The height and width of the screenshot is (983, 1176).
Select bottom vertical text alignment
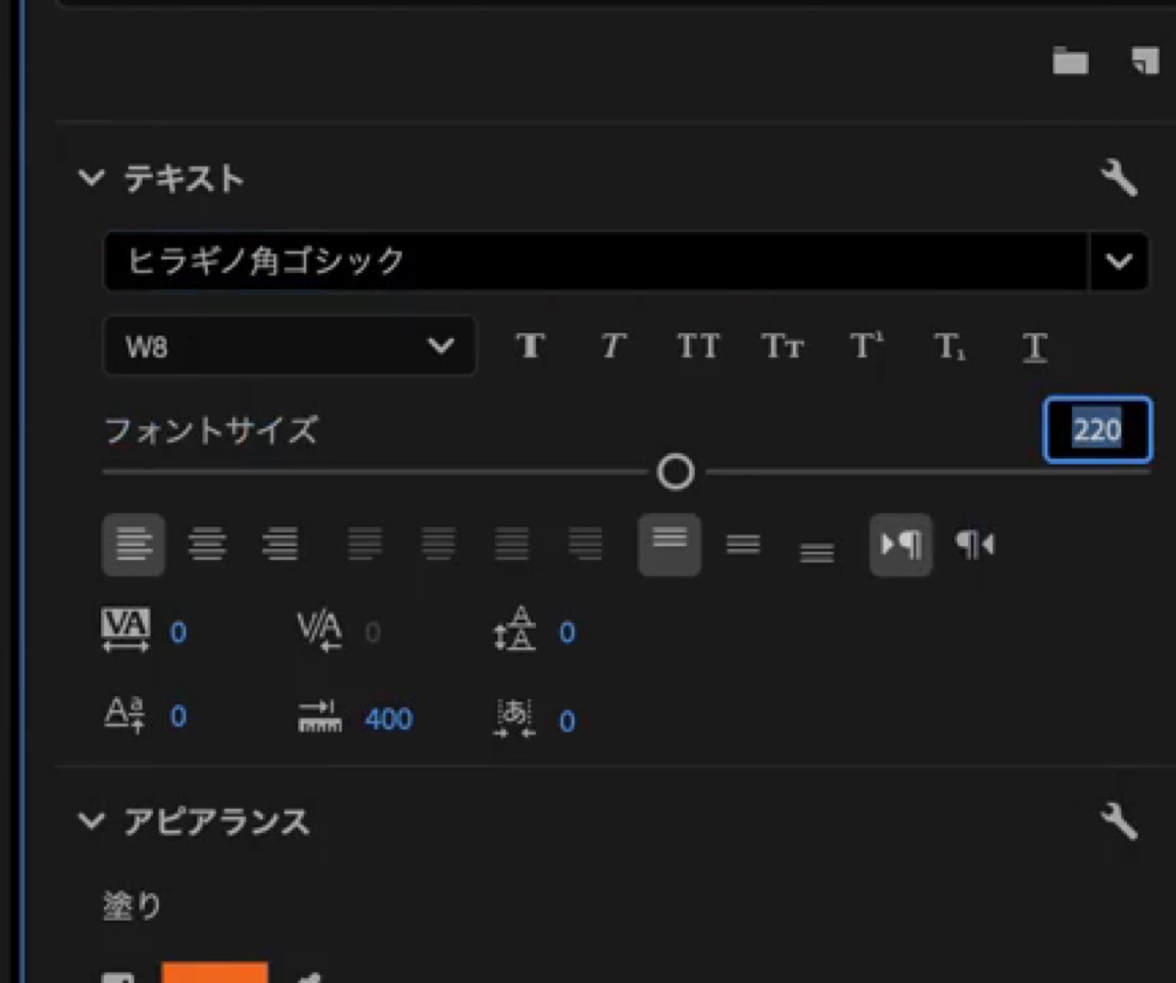click(x=816, y=553)
